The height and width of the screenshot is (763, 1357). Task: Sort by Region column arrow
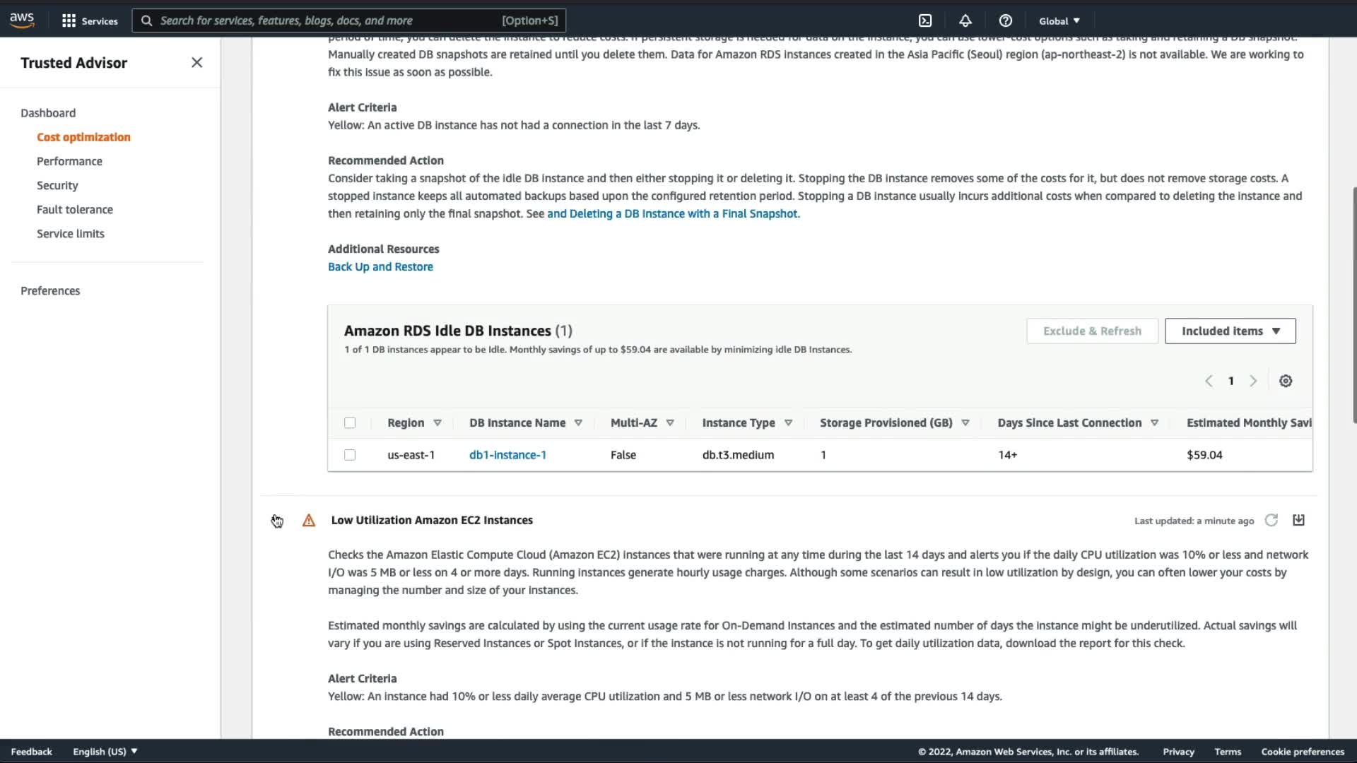click(437, 422)
